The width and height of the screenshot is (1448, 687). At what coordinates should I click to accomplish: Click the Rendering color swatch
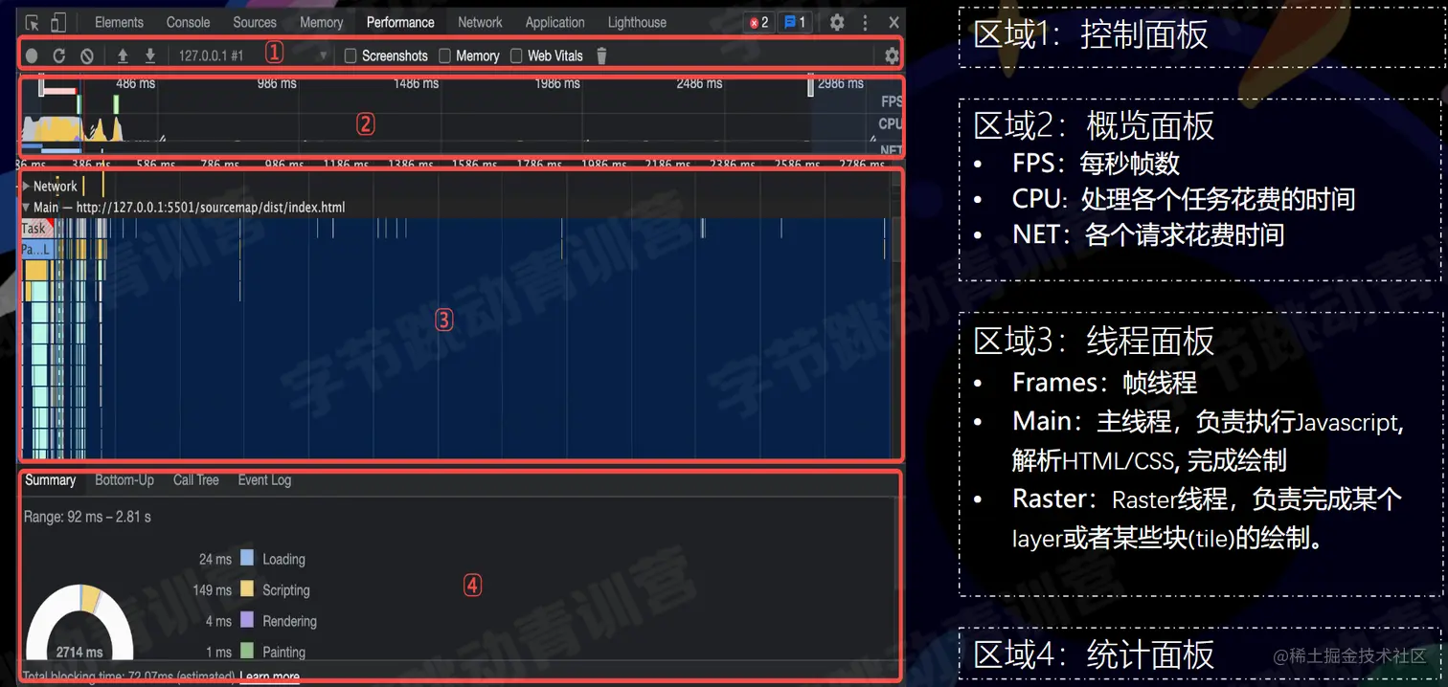click(x=247, y=620)
